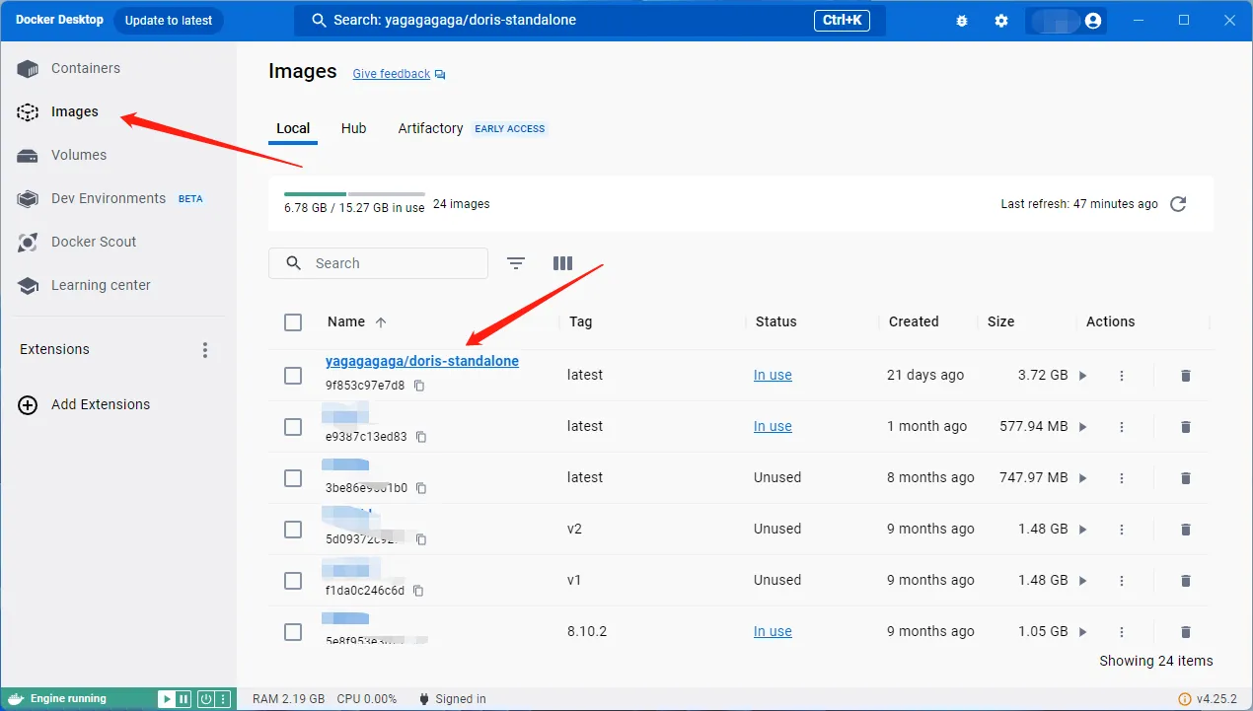Open more actions for 8.10.2 image
1253x711 pixels.
[x=1122, y=632]
